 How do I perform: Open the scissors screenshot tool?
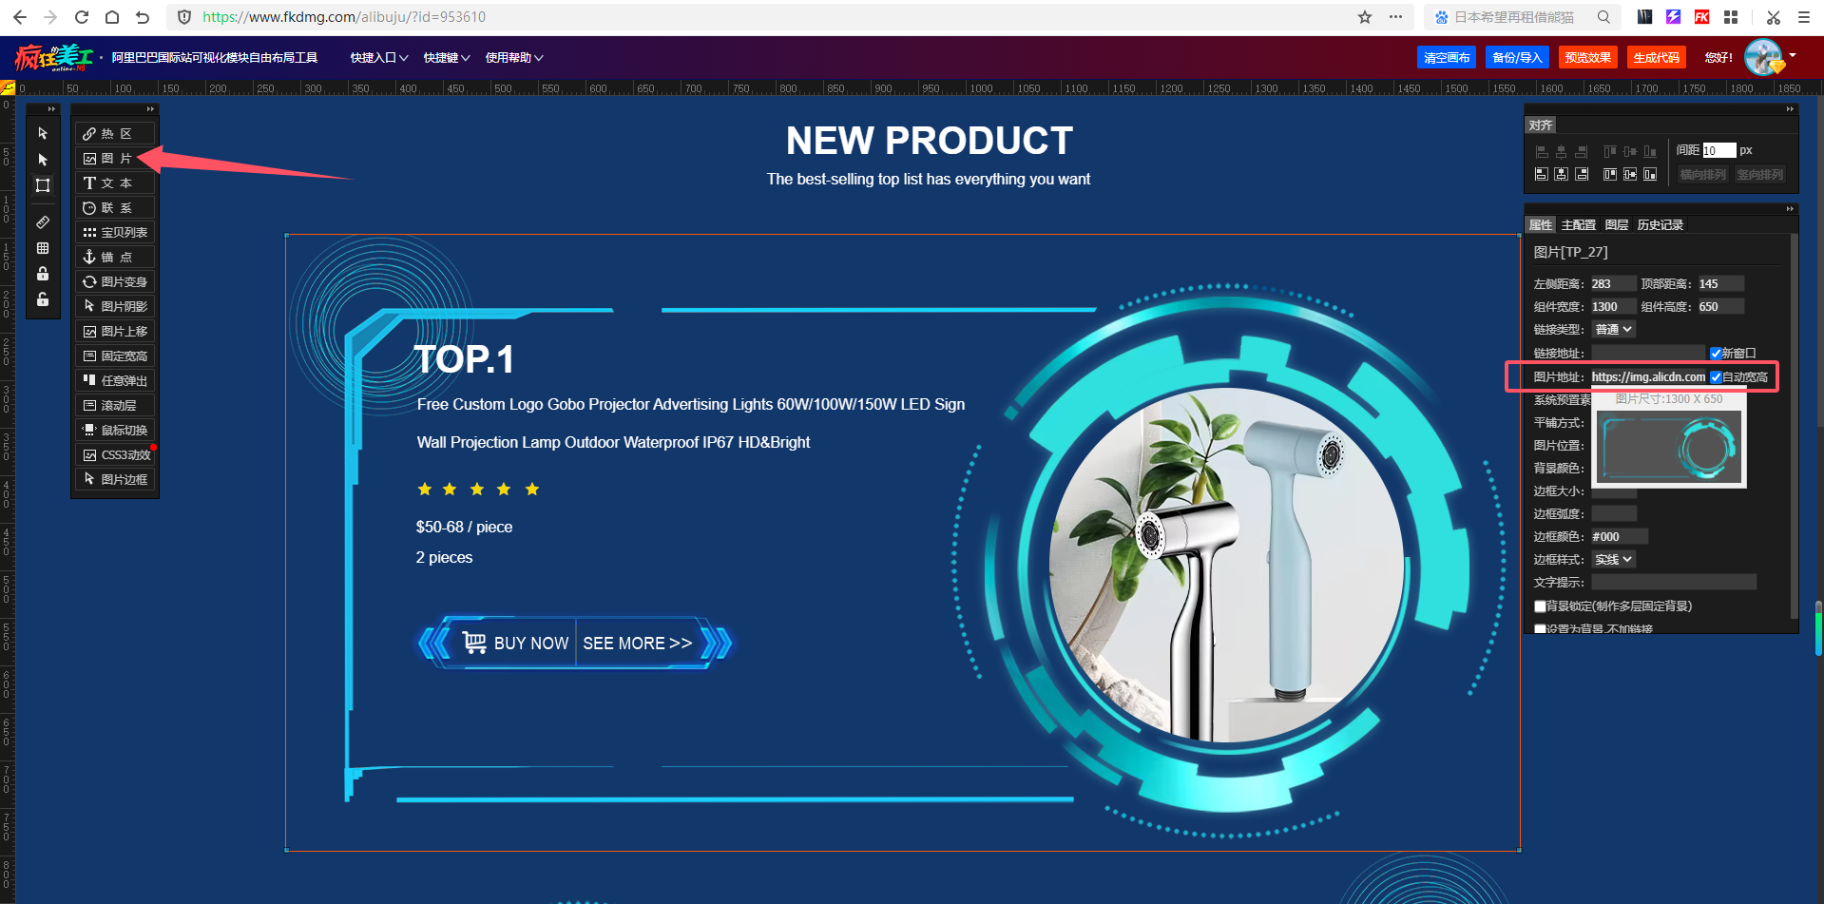tap(1773, 17)
